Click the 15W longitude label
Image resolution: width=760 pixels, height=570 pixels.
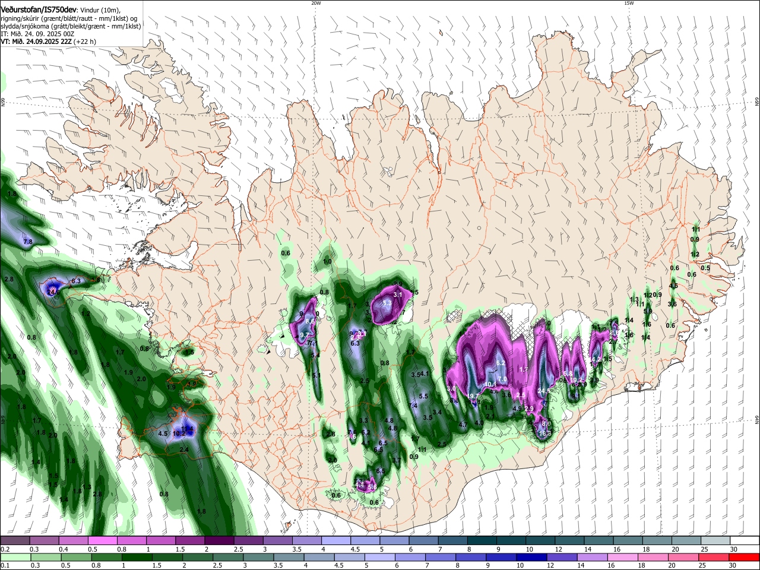[629, 3]
